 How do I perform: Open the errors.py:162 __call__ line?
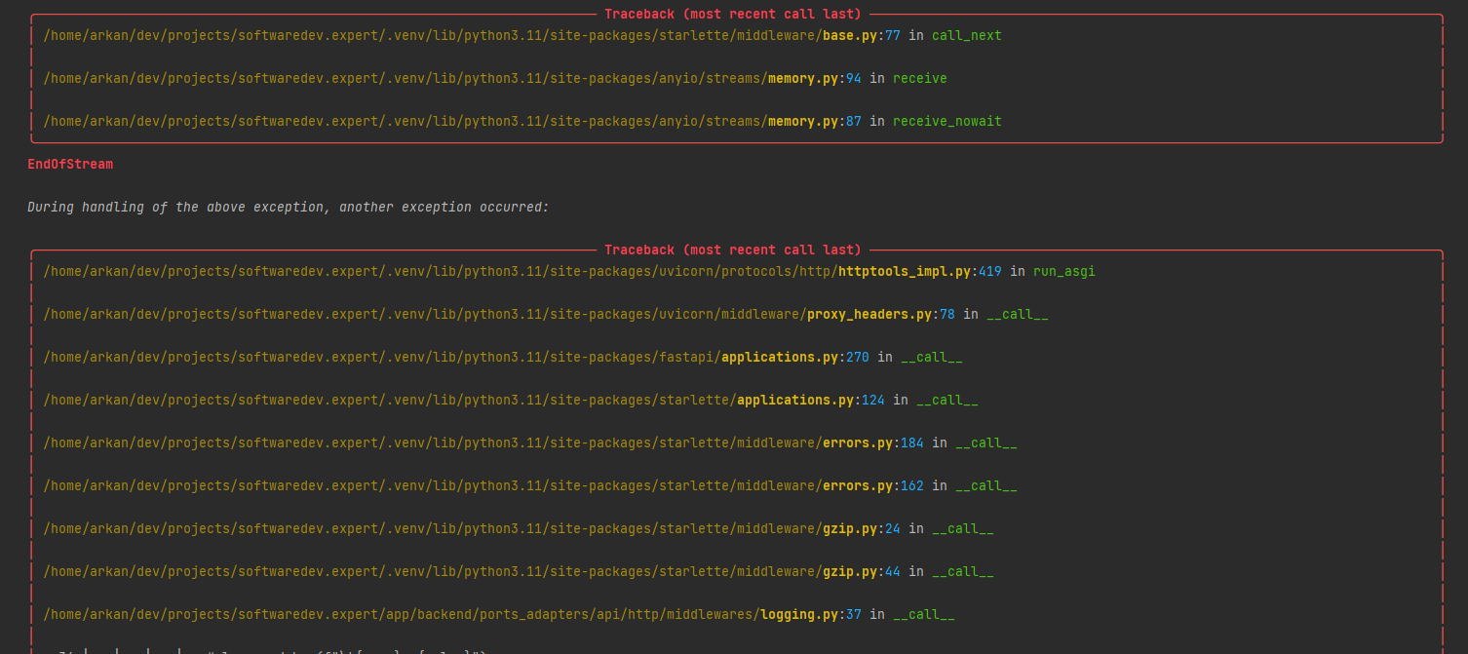[530, 485]
